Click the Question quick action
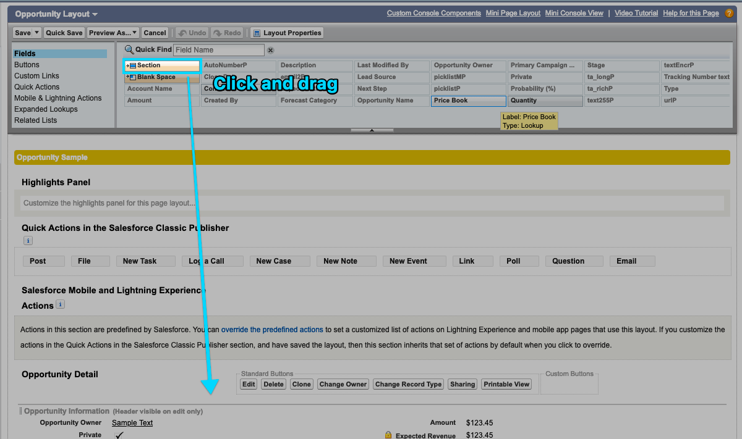The height and width of the screenshot is (439, 742). click(x=574, y=261)
